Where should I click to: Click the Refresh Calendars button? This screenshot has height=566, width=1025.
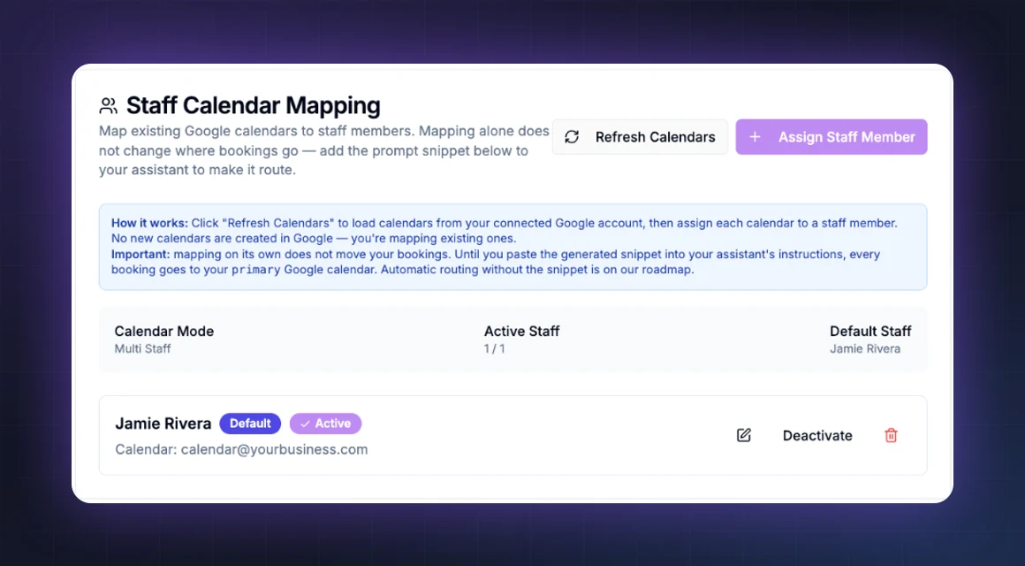tap(640, 137)
